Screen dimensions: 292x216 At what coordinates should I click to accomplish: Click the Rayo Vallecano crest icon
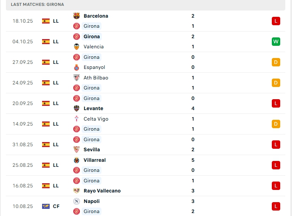77,191
